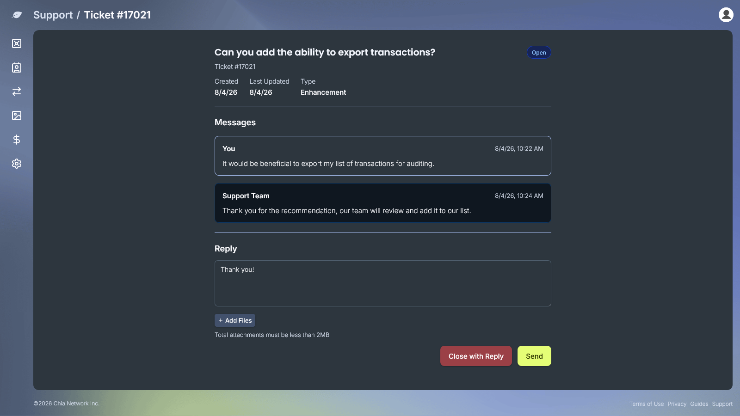Click the Add Files button
This screenshot has height=416, width=740.
click(235, 320)
